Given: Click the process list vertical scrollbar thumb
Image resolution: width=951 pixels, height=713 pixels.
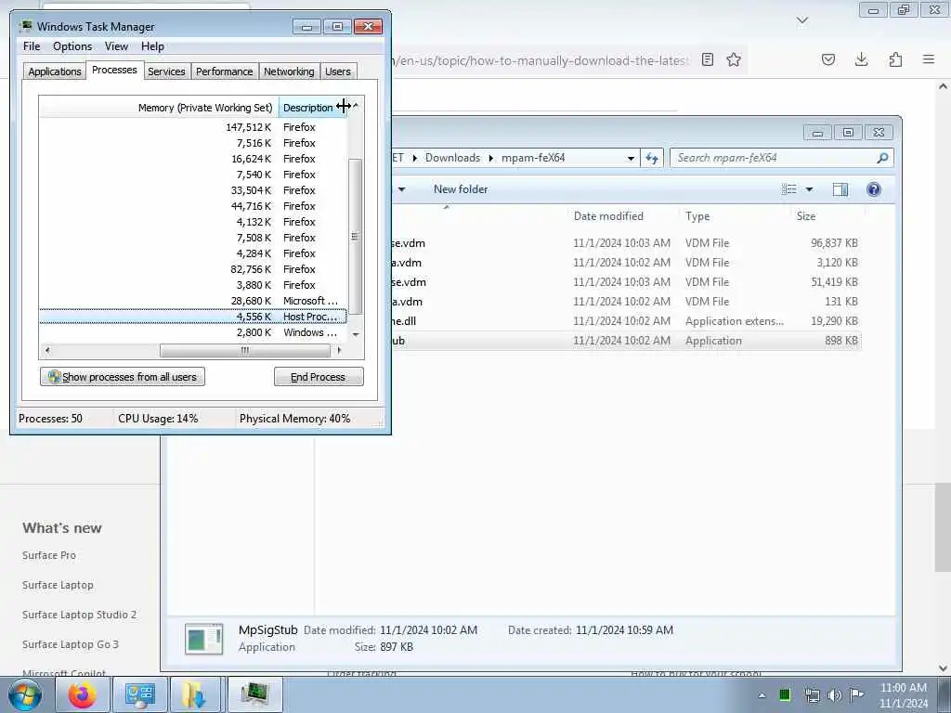Looking at the screenshot, I should (x=356, y=237).
